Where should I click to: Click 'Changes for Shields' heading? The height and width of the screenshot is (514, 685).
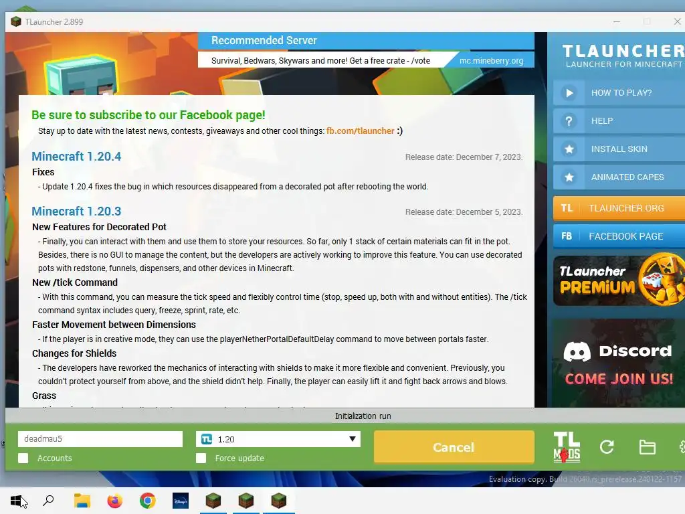pos(74,353)
